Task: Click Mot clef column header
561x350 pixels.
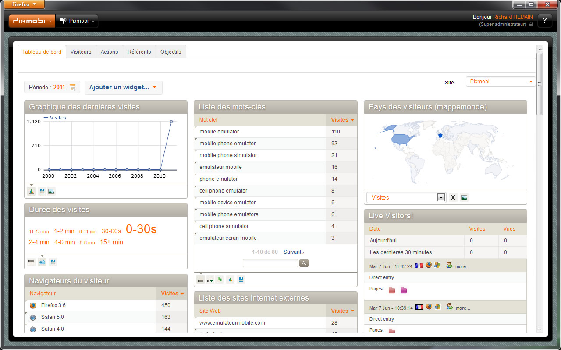Action: click(259, 120)
